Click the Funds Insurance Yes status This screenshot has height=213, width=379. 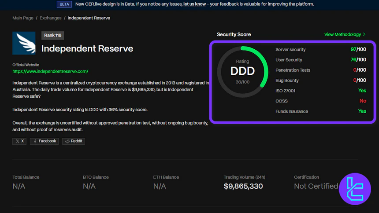point(362,111)
